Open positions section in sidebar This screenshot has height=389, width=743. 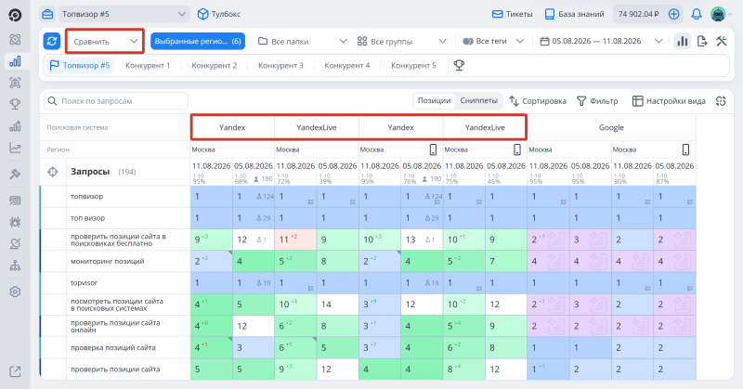coord(15,61)
